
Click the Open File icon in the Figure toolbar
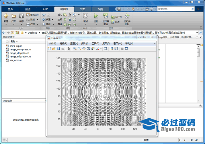(x=54, y=49)
